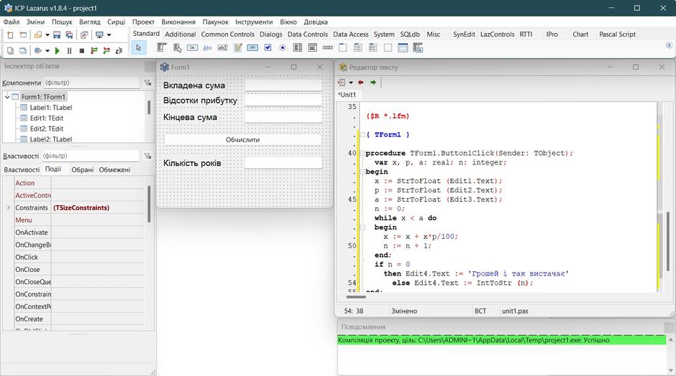This screenshot has width=676, height=376.
Task: Click the Кількість років edit field
Action: pos(283,163)
